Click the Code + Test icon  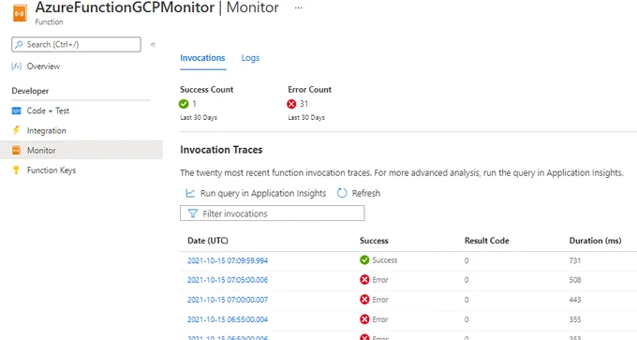(x=16, y=111)
